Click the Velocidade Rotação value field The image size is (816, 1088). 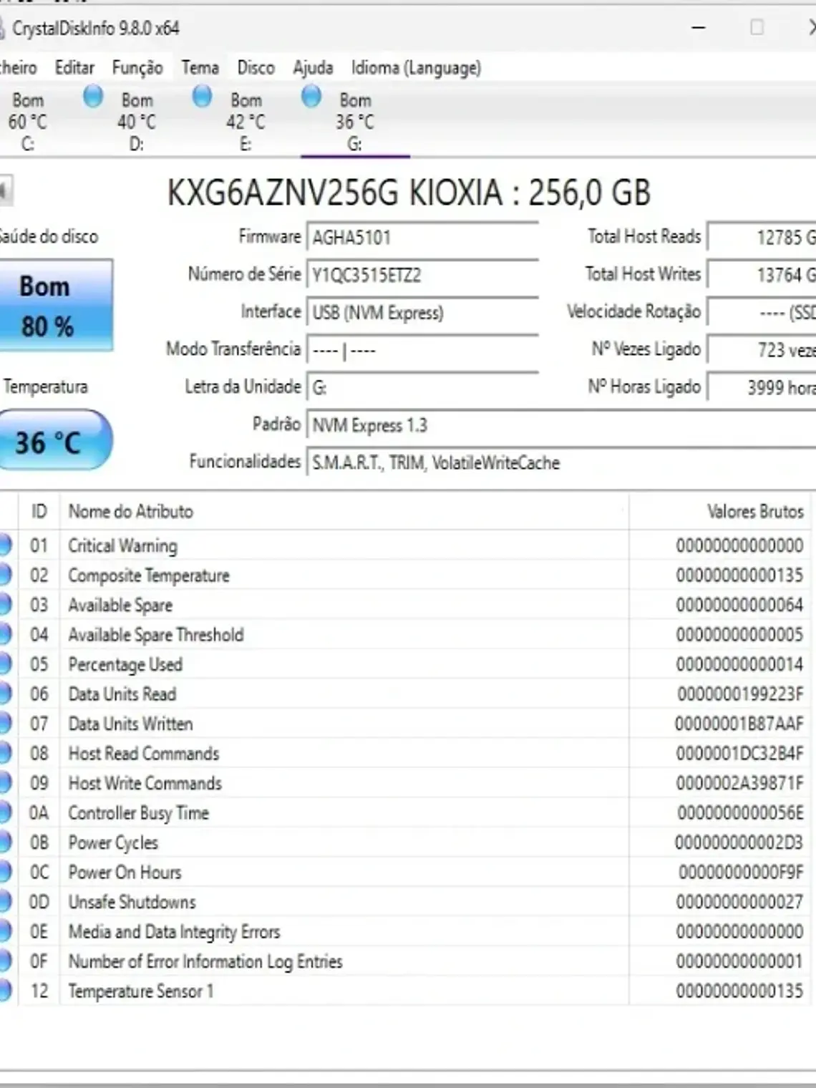(x=762, y=312)
